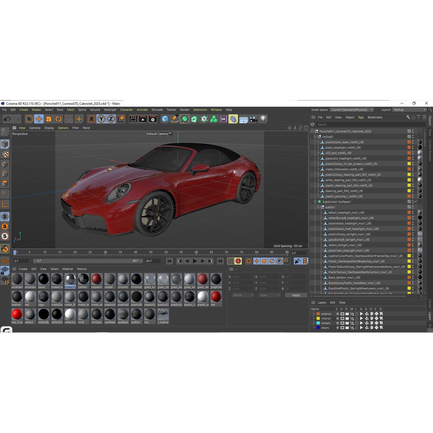
Task: Toggle Y axis lock
Action: coord(101,119)
